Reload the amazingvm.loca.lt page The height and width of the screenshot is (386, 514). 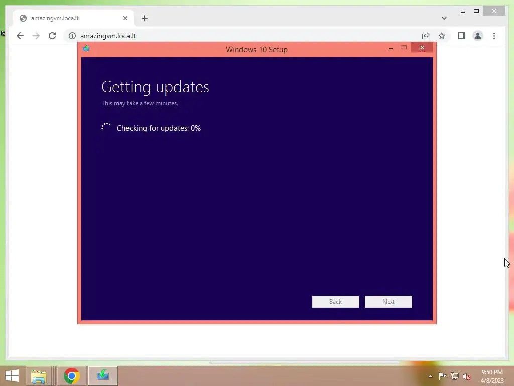point(52,36)
